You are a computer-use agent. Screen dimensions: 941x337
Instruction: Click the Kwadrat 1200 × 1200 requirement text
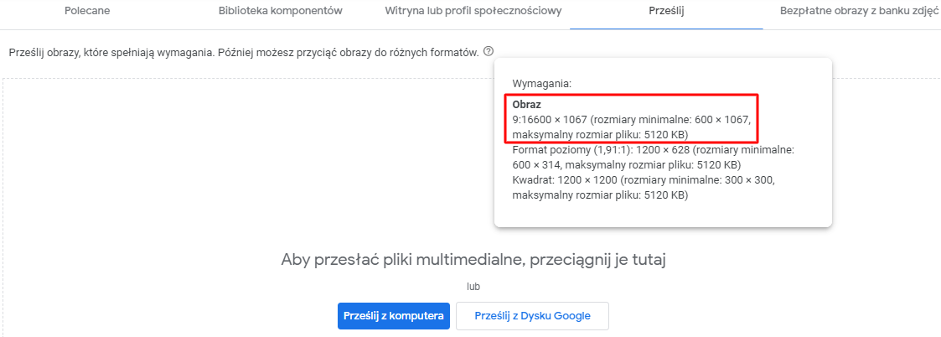click(653, 188)
